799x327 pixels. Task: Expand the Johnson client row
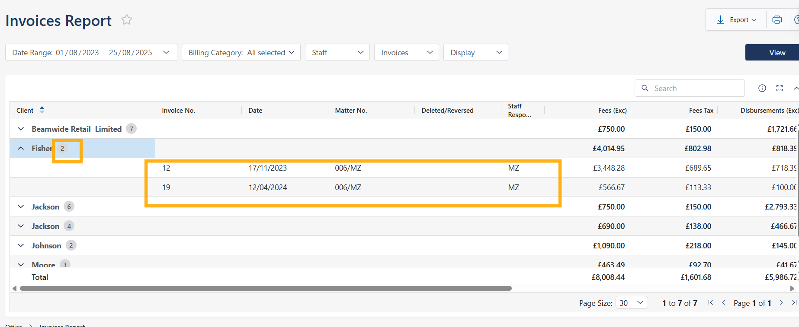[x=21, y=245]
